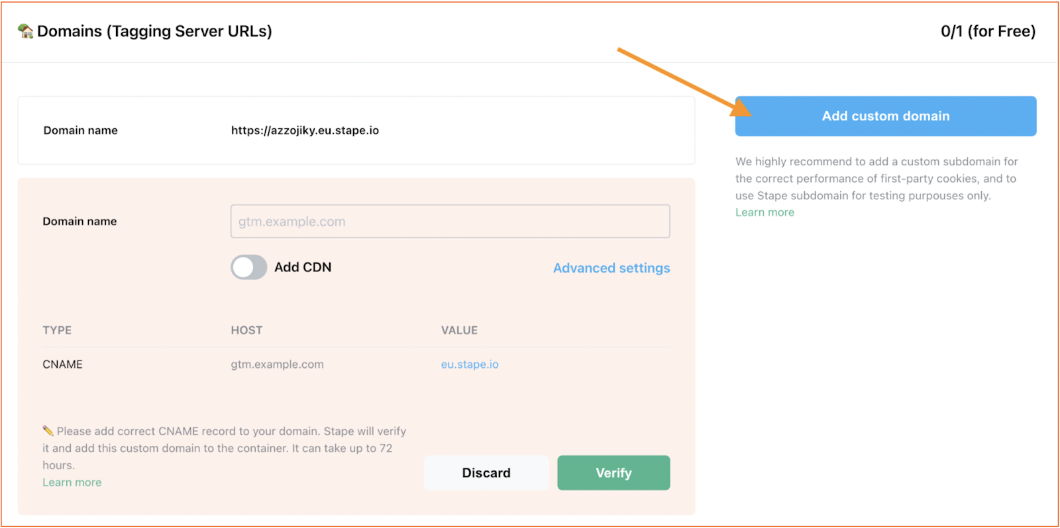This screenshot has height=528, width=1060.
Task: Click the Add custom domain button
Action: coord(885,116)
